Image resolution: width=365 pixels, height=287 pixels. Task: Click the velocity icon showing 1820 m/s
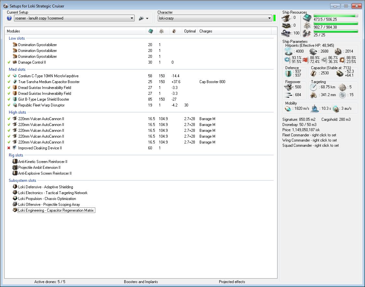click(288, 108)
